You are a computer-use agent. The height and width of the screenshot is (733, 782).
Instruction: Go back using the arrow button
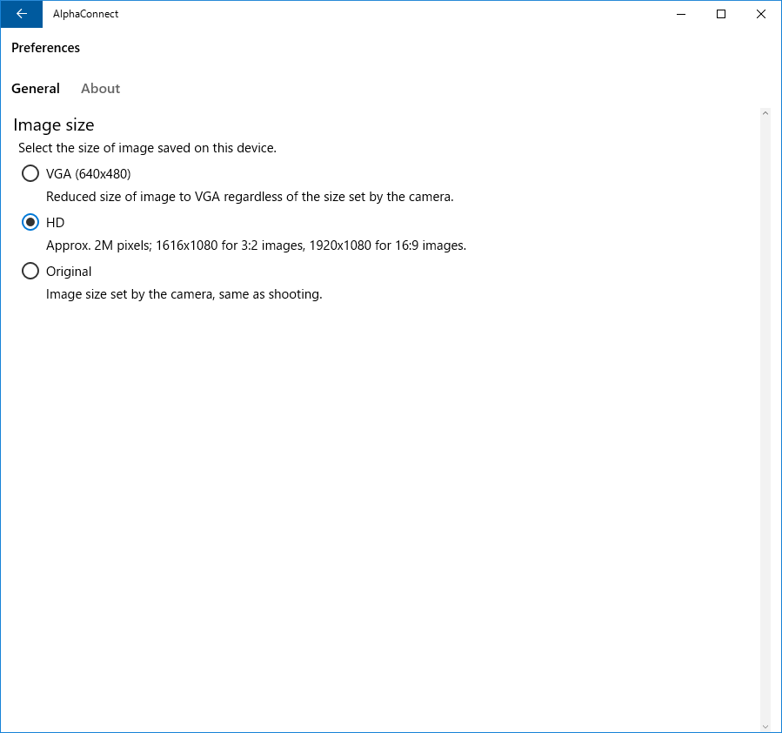(x=22, y=14)
